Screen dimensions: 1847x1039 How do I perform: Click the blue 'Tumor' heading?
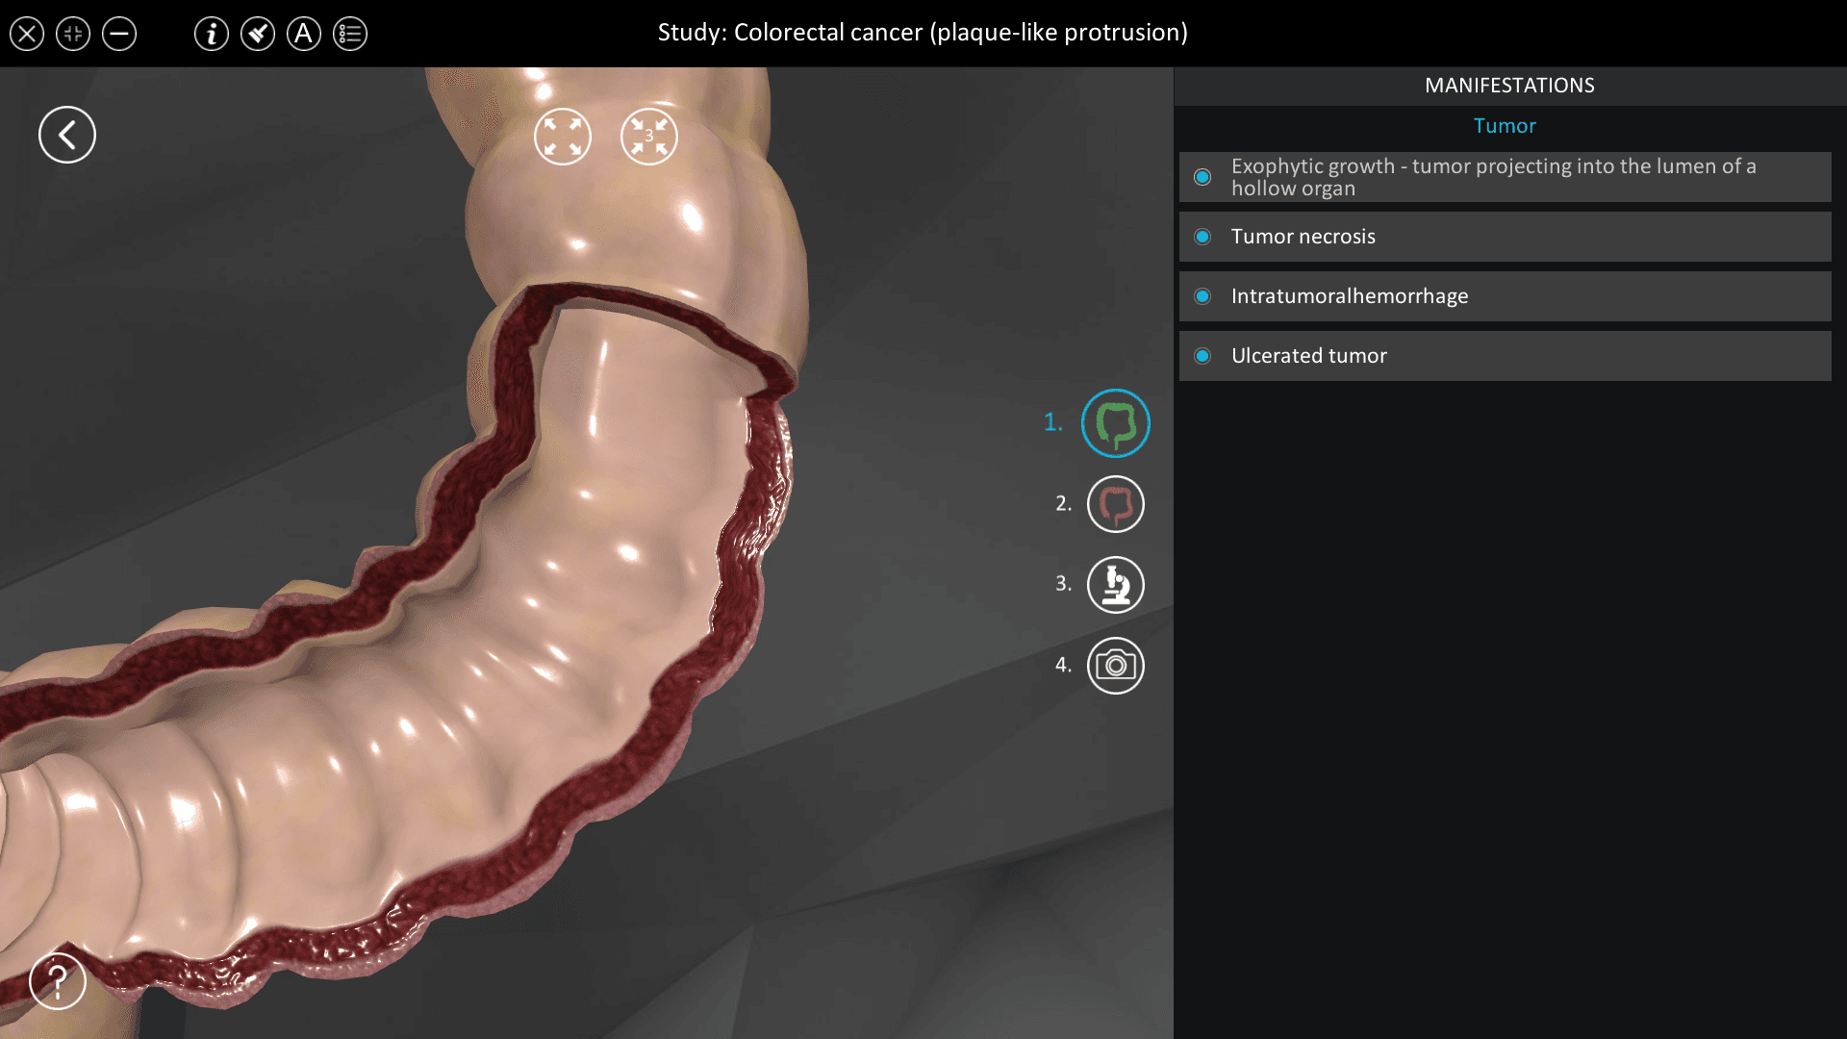[1505, 126]
